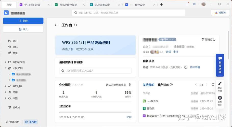Collapse 团队文档 tree arrow

(x=6, y=68)
